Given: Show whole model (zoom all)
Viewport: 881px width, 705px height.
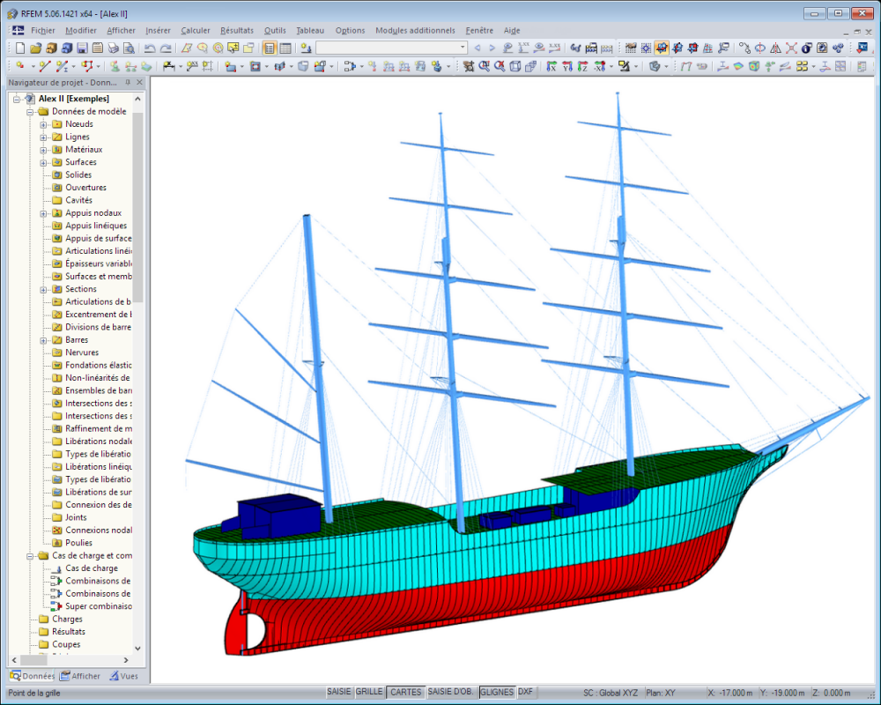Looking at the screenshot, I should coord(500,66).
